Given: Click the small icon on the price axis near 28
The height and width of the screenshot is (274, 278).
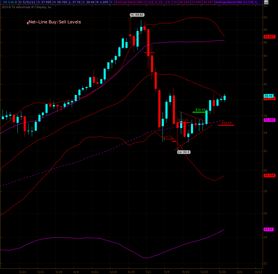Looking at the screenshot, I should pos(266,191).
